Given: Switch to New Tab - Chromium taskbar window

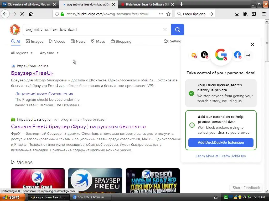Looking at the screenshot, I should [91, 197].
